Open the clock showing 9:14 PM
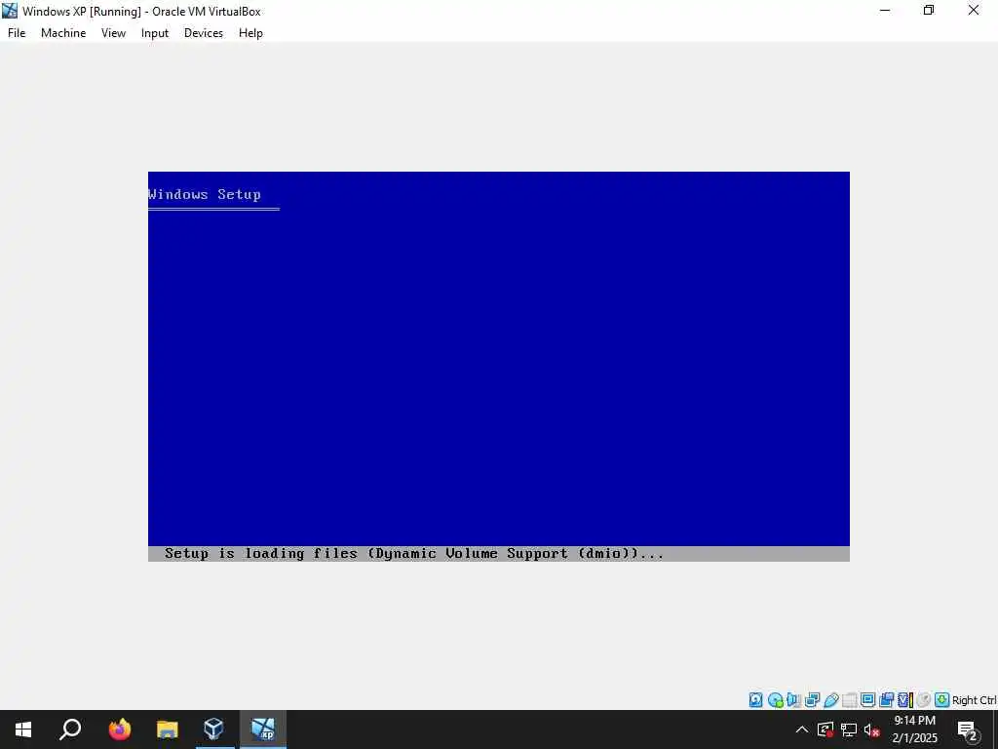 (x=914, y=729)
